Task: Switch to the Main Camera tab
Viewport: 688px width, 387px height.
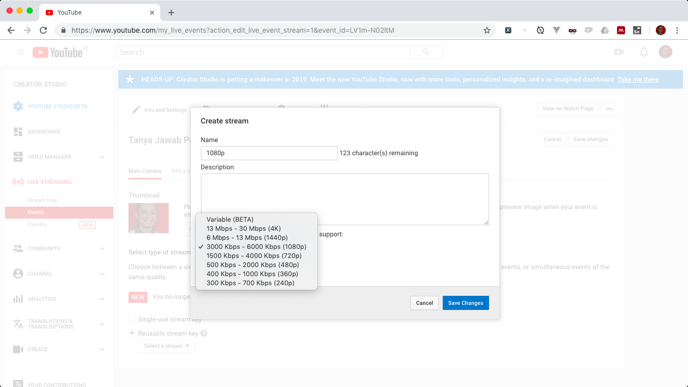Action: coord(145,171)
